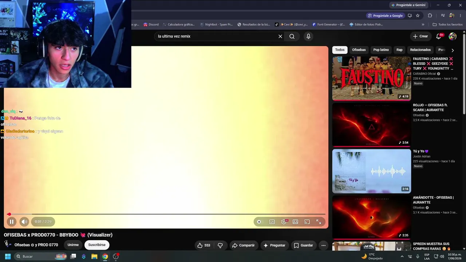Toggle subtitles in the video player
The height and width of the screenshot is (262, 466).
point(272,222)
